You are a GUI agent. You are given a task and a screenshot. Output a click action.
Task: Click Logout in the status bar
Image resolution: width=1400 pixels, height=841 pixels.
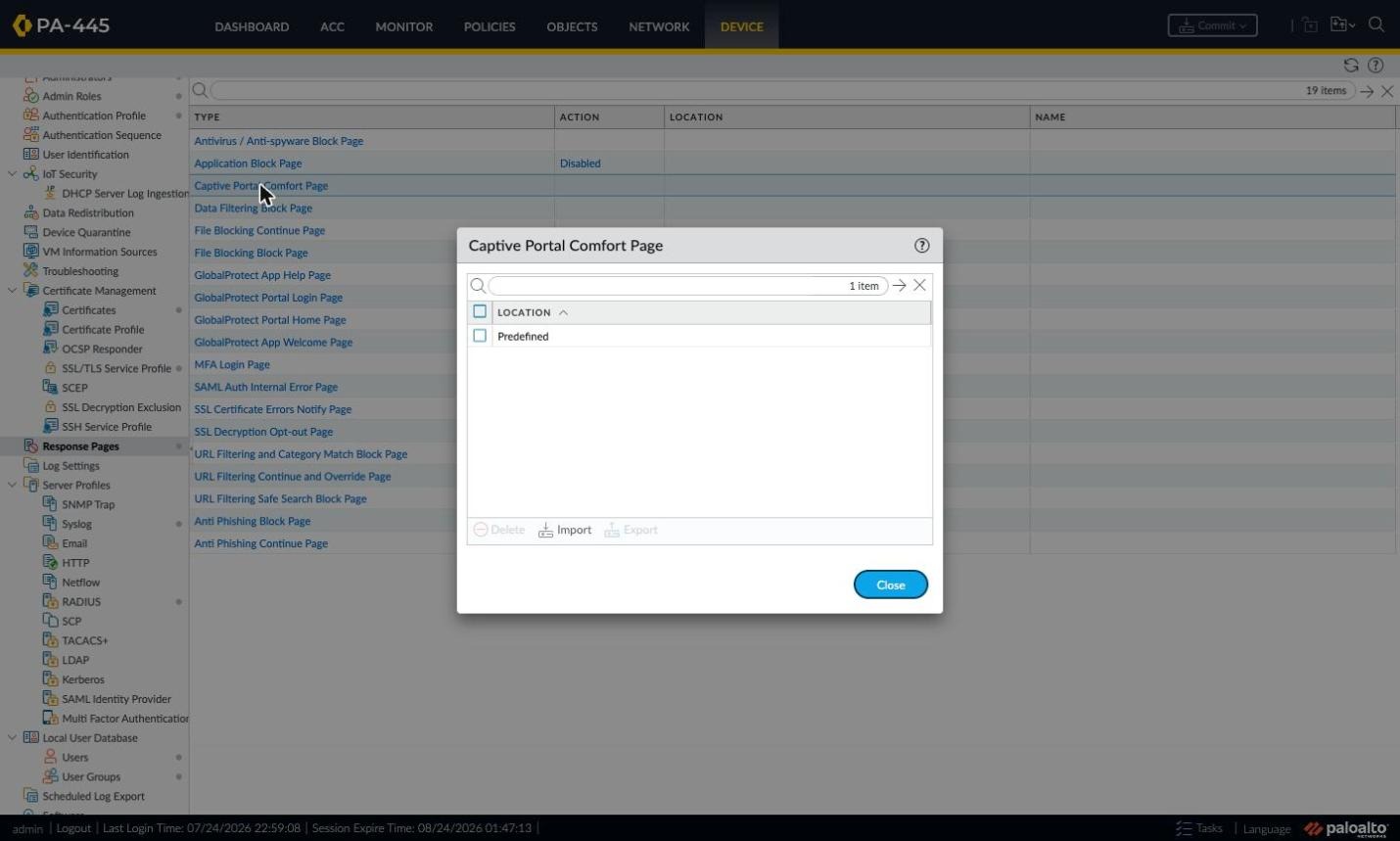(x=73, y=828)
